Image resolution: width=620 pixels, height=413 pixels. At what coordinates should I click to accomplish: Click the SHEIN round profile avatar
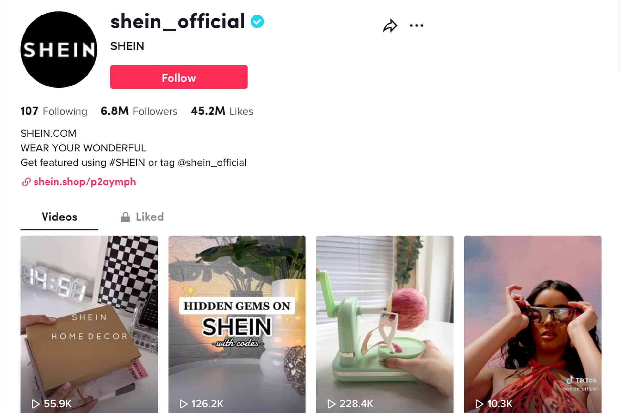[59, 50]
